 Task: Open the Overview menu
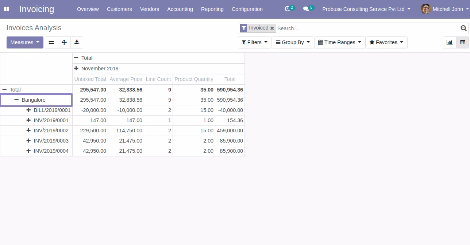[88, 9]
